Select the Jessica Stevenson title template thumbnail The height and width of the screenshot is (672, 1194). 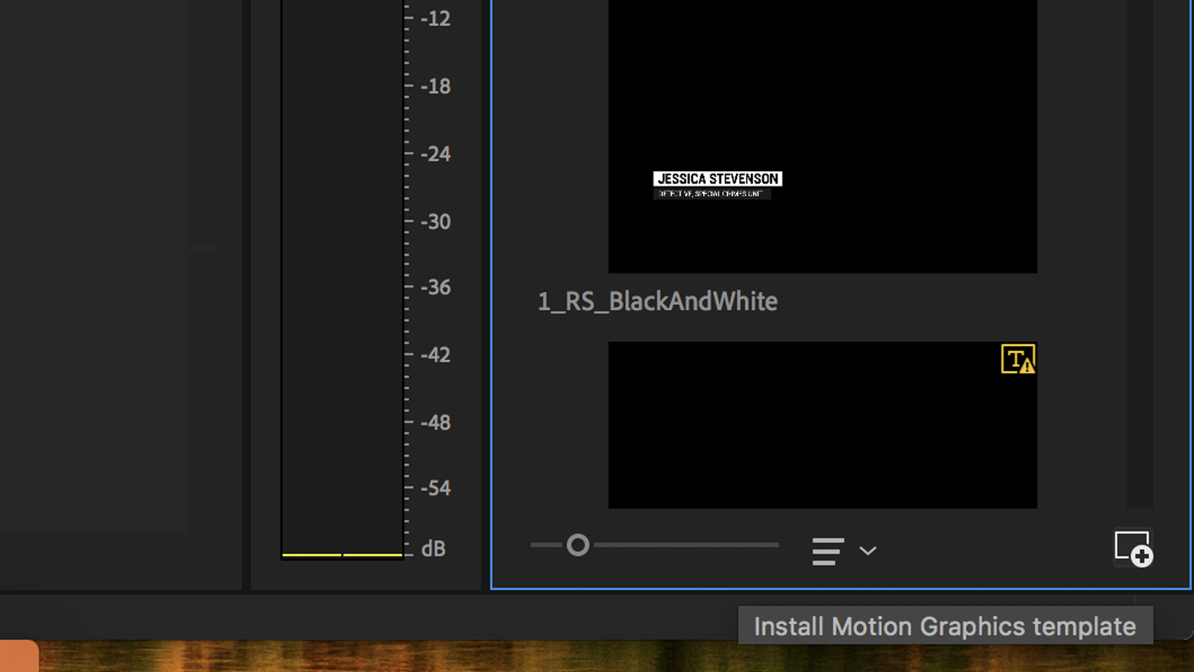(822, 137)
